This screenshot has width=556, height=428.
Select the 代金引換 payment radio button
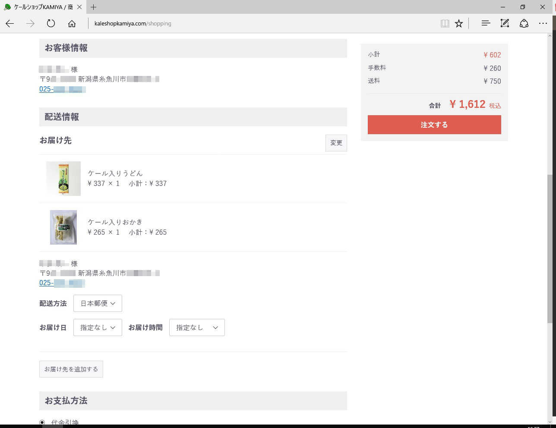point(42,422)
